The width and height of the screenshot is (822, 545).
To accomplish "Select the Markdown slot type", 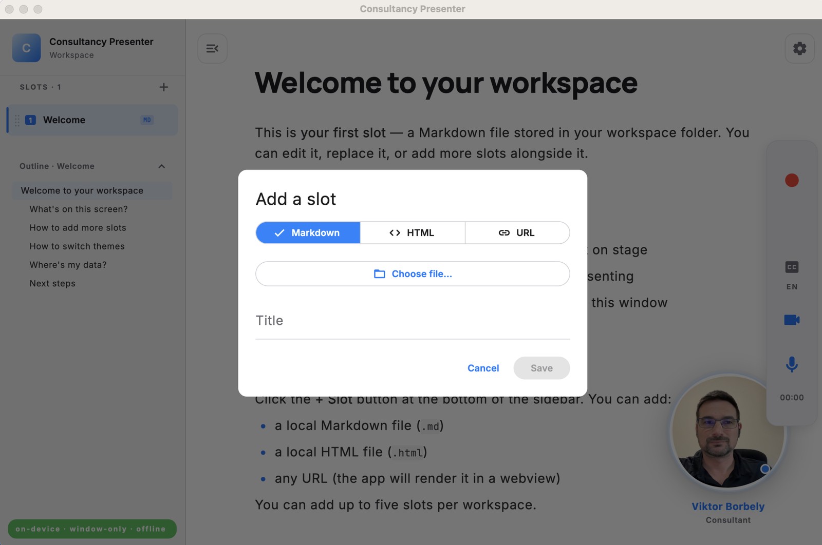I will coord(308,233).
